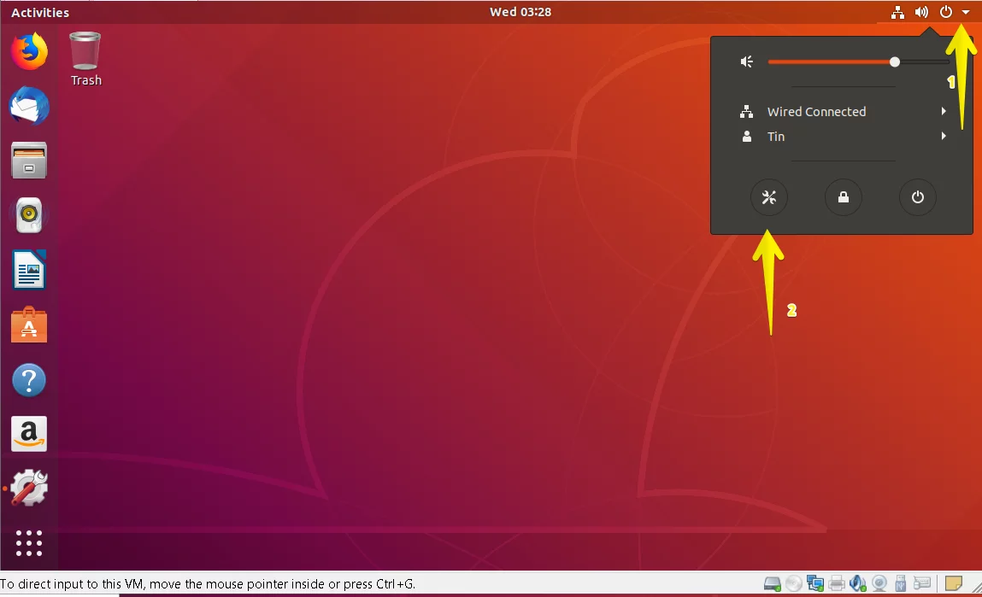Viewport: 982px width, 597px height.
Task: Open the Trash desktop icon
Action: pyautogui.click(x=85, y=59)
